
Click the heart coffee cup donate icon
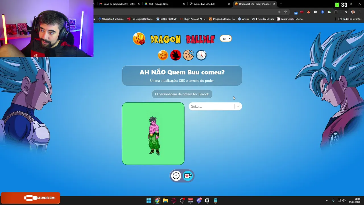click(188, 176)
